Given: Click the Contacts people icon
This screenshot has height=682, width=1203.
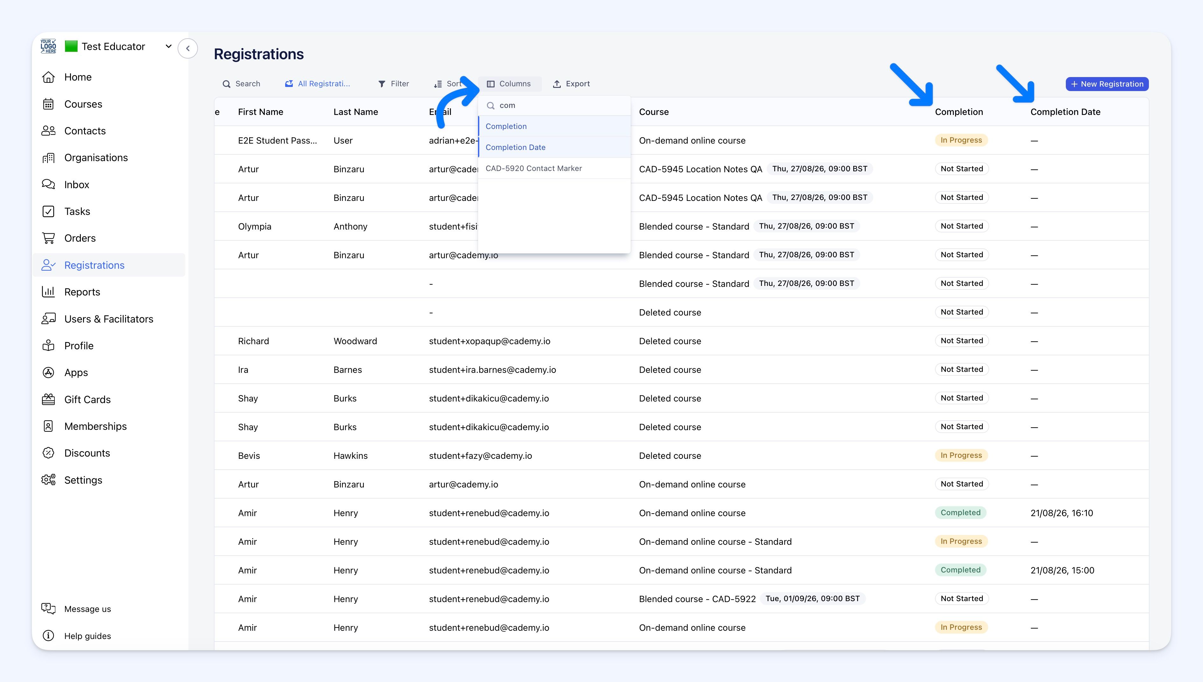Looking at the screenshot, I should [48, 131].
